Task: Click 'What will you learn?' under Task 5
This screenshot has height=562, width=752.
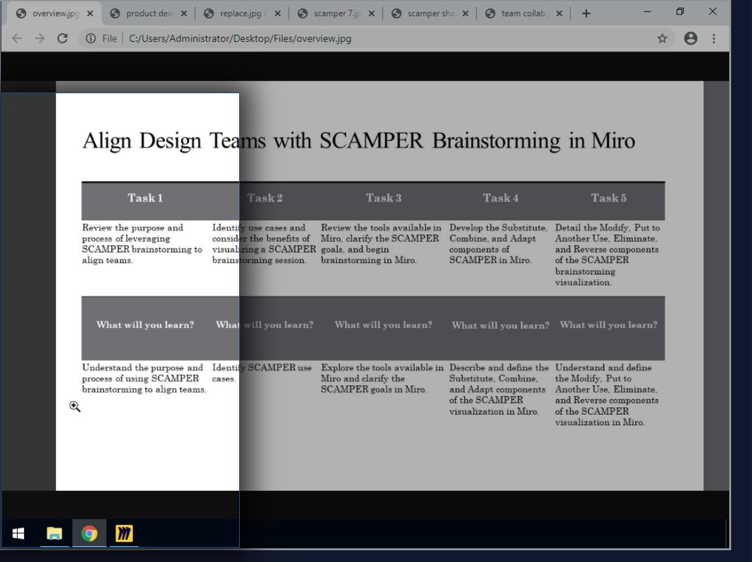Action: coord(609,325)
